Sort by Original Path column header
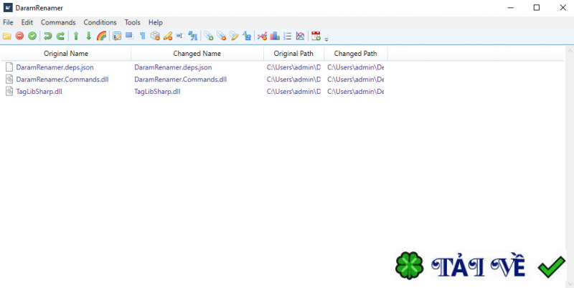Viewport: 574px width, 288px height. pyautogui.click(x=293, y=53)
